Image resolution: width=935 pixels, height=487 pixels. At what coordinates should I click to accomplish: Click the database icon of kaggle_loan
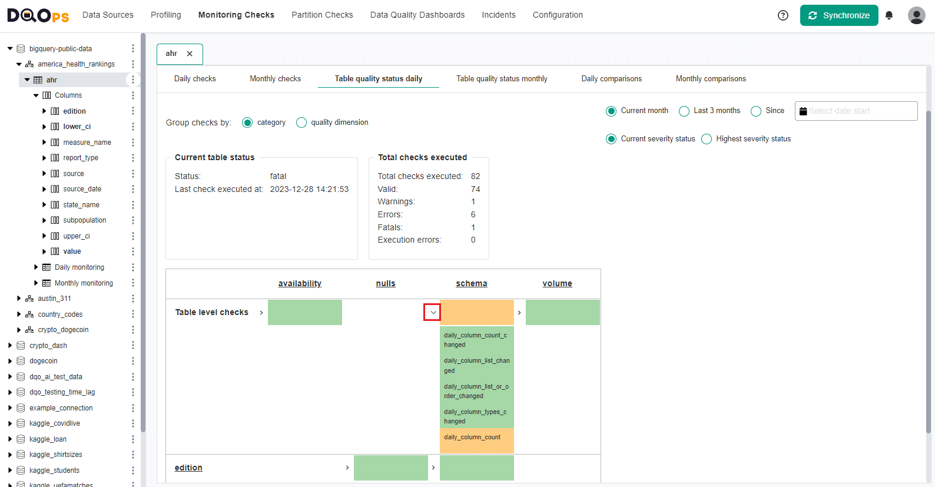pyautogui.click(x=21, y=439)
